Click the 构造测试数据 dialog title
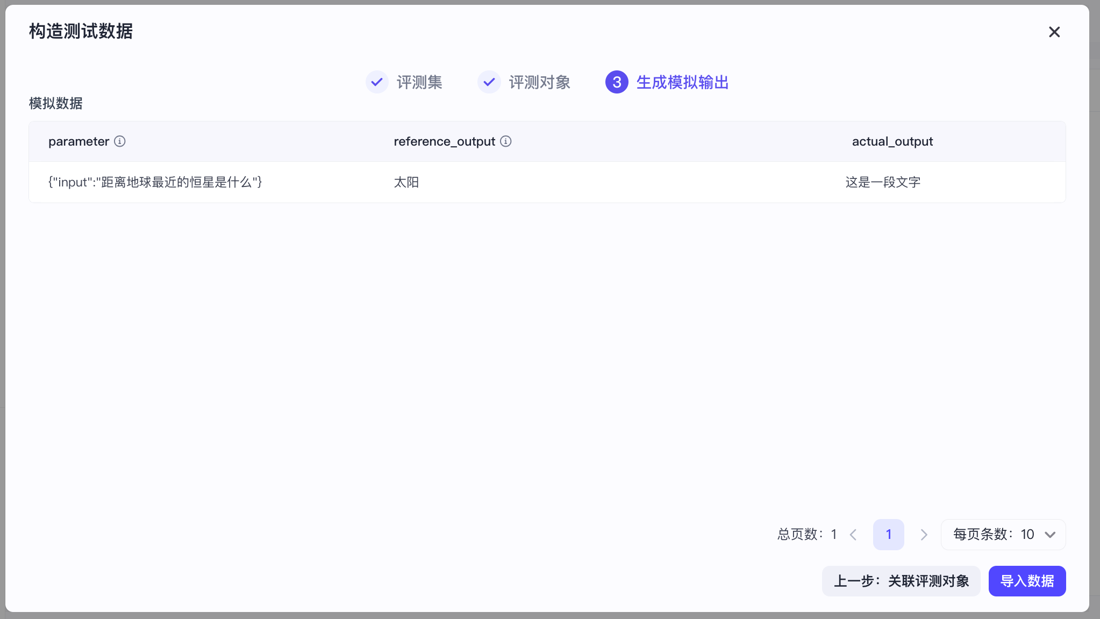Screen dimensions: 1100x619 [81, 31]
